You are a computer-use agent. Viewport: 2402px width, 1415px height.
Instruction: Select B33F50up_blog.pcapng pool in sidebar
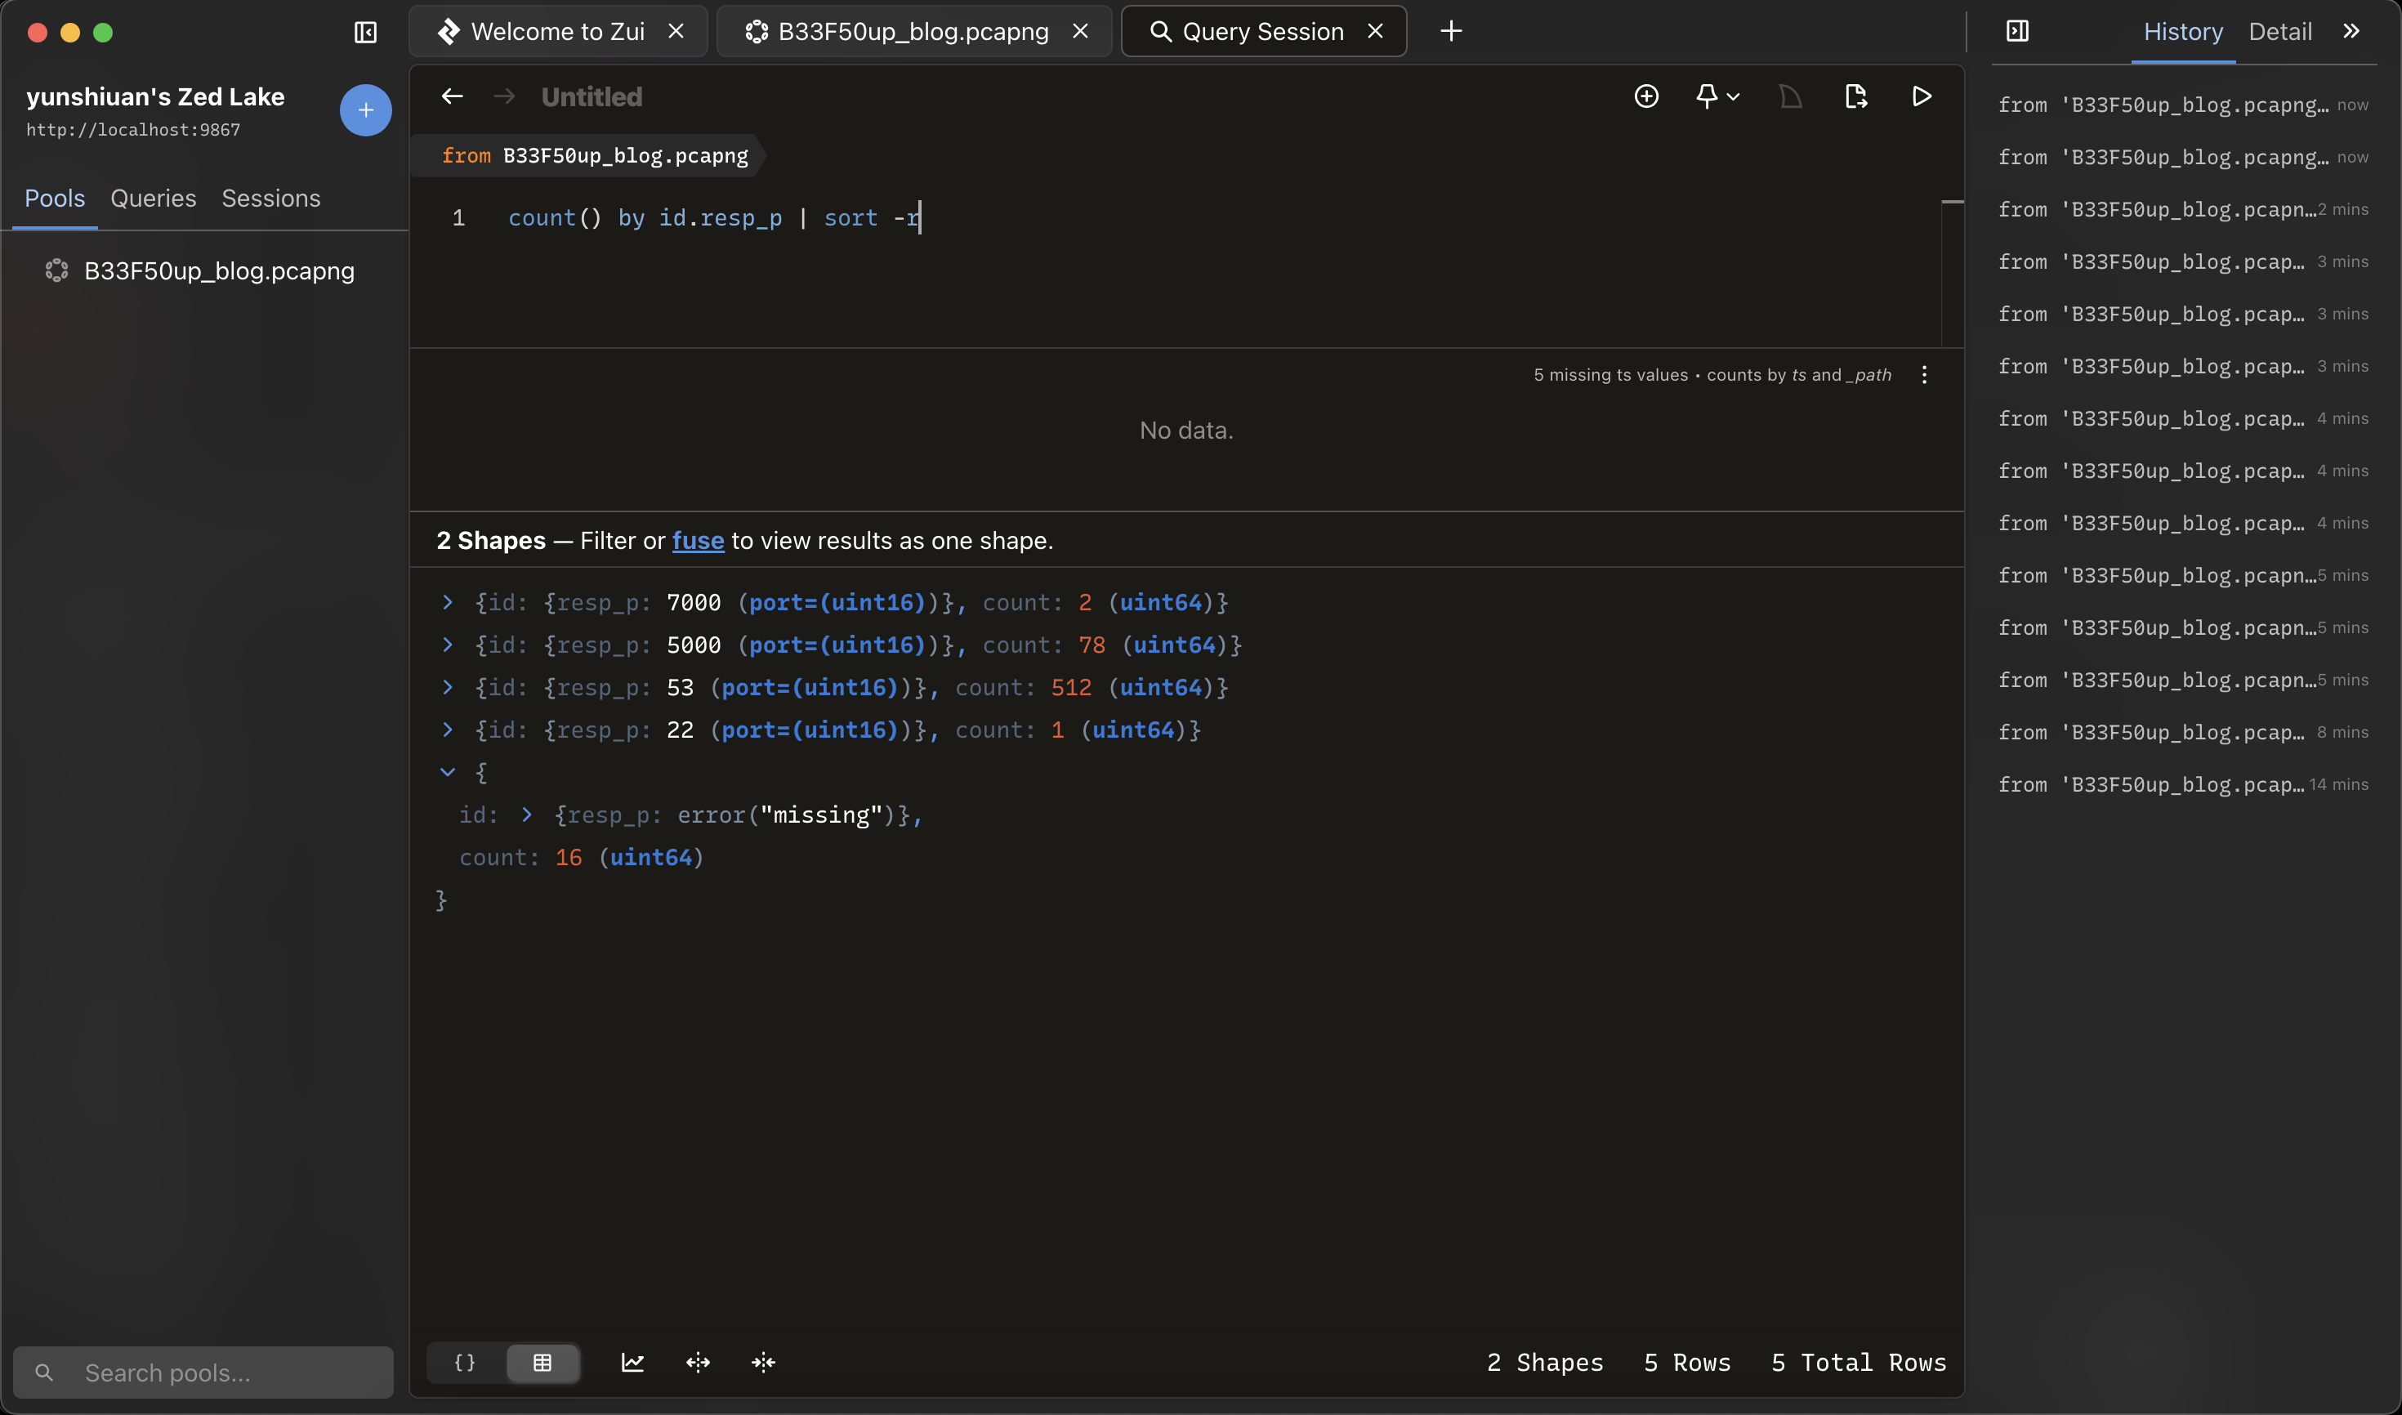click(218, 270)
